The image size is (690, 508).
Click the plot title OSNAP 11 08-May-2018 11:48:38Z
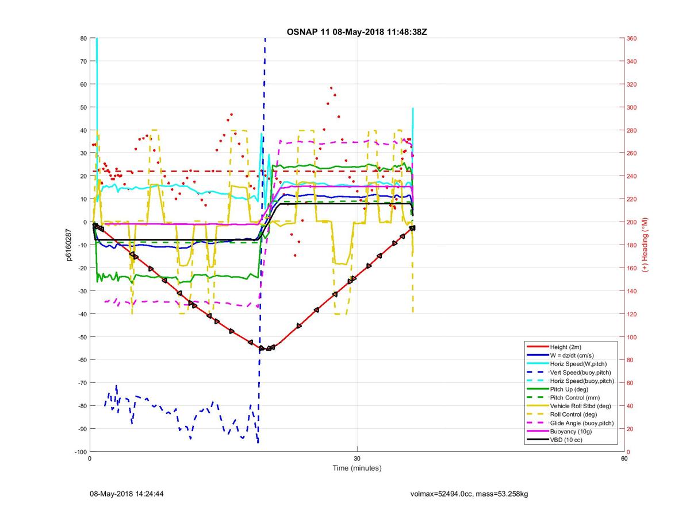tap(356, 32)
